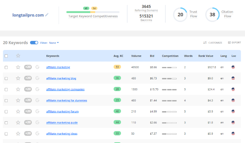Open the affiliate marketing ideas link
This screenshot has height=143, width=245.
pyautogui.click(x=62, y=134)
